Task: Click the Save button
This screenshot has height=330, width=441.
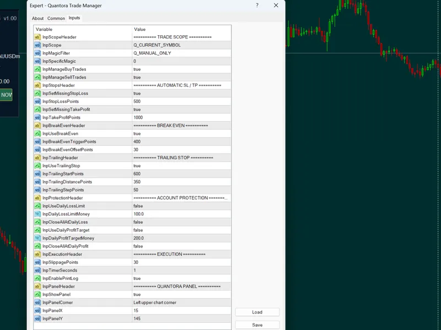Action: tap(257, 325)
